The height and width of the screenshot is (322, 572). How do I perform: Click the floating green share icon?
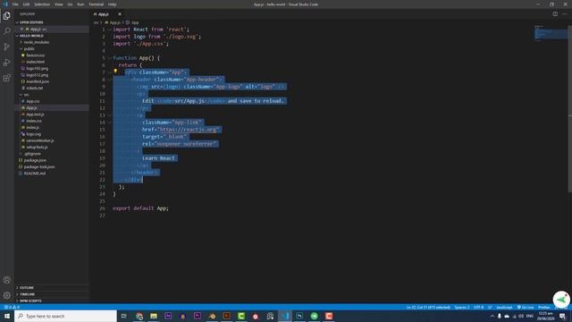[561, 300]
